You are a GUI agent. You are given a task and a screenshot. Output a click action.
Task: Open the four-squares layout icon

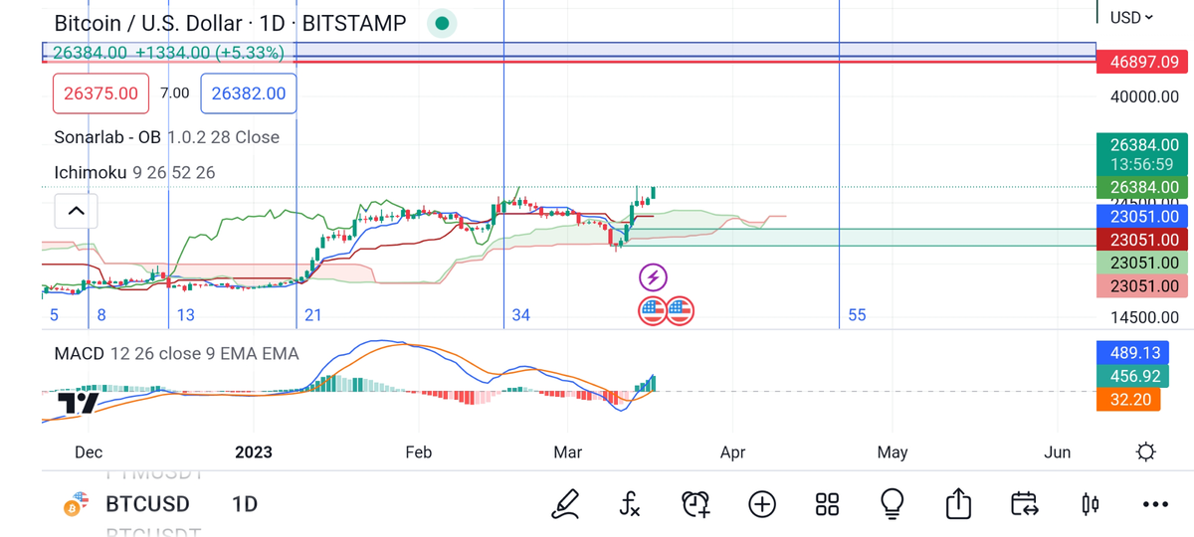pyautogui.click(x=827, y=504)
